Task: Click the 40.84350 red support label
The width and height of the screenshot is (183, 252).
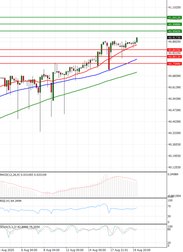Action: pyautogui.click(x=174, y=50)
